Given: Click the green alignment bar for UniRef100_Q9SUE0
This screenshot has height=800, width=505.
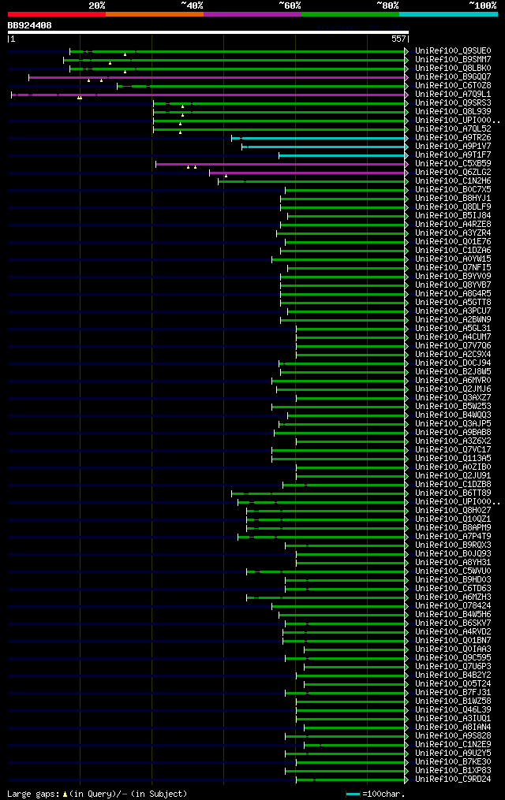Looking at the screenshot, I should point(239,51).
